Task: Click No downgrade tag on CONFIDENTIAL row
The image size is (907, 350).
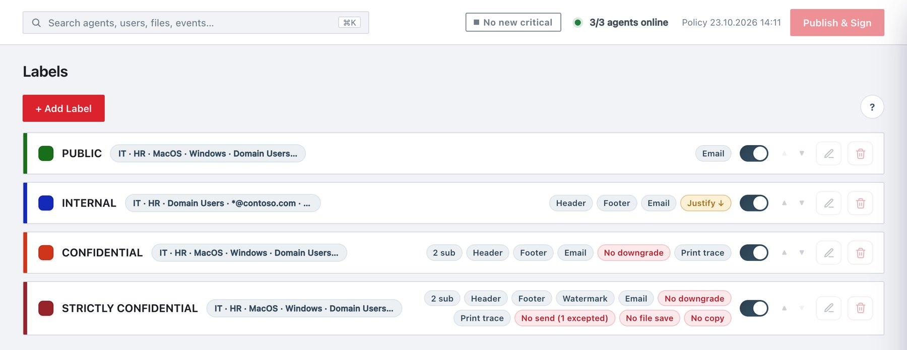Action: (633, 253)
